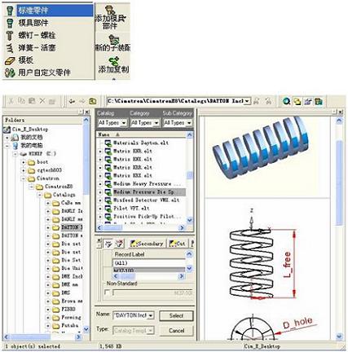The image size is (348, 352).
Task: Go up one folder level icon
Action: pyautogui.click(x=93, y=101)
